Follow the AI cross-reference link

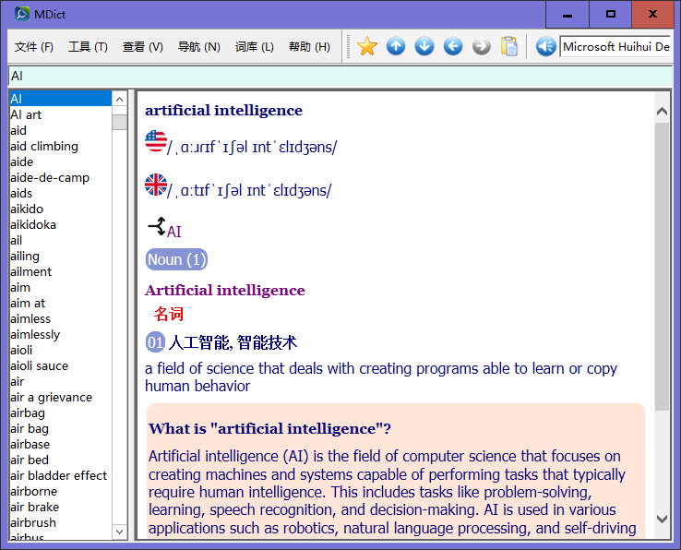[x=174, y=232]
